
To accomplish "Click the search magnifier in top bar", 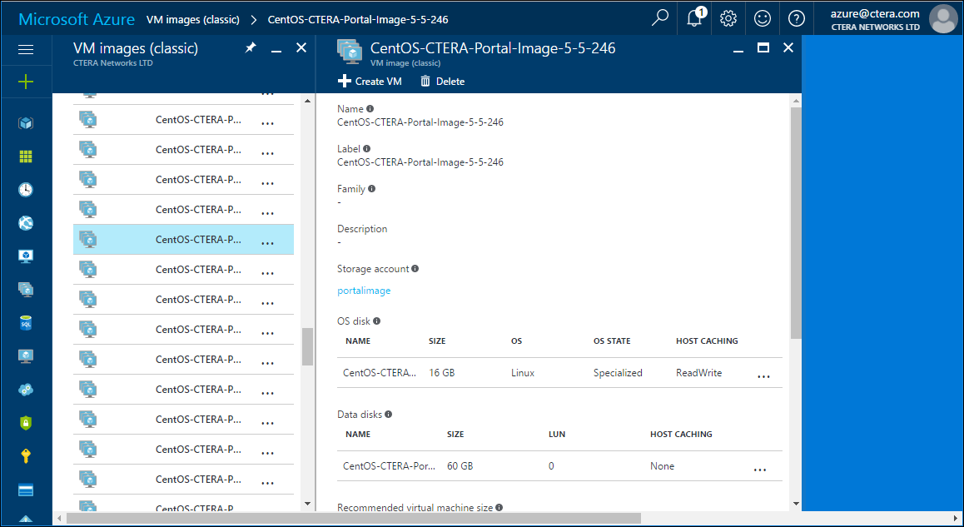I will (659, 17).
